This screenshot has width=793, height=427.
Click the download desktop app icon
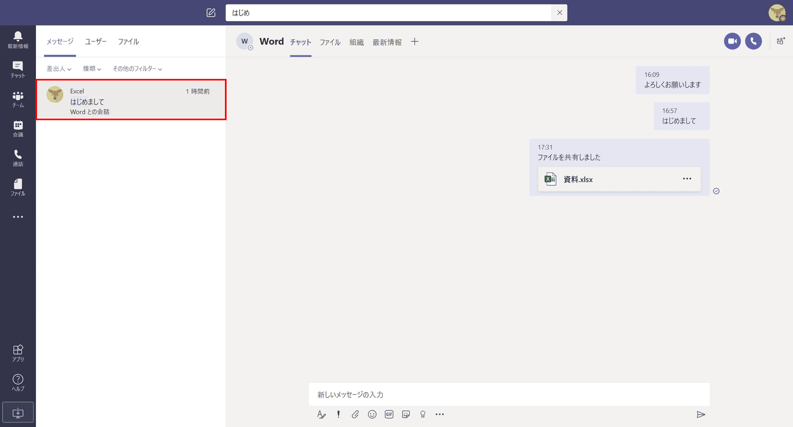(x=18, y=412)
